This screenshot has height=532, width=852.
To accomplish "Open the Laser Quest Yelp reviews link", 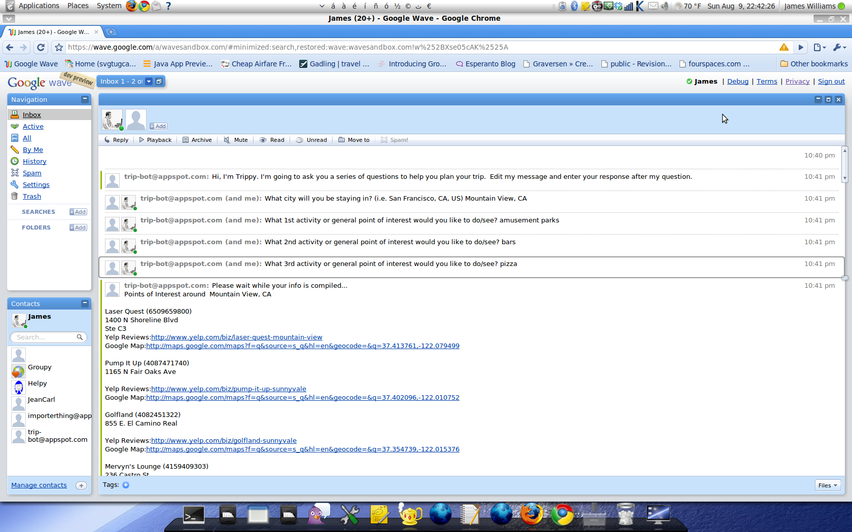I will click(x=237, y=337).
